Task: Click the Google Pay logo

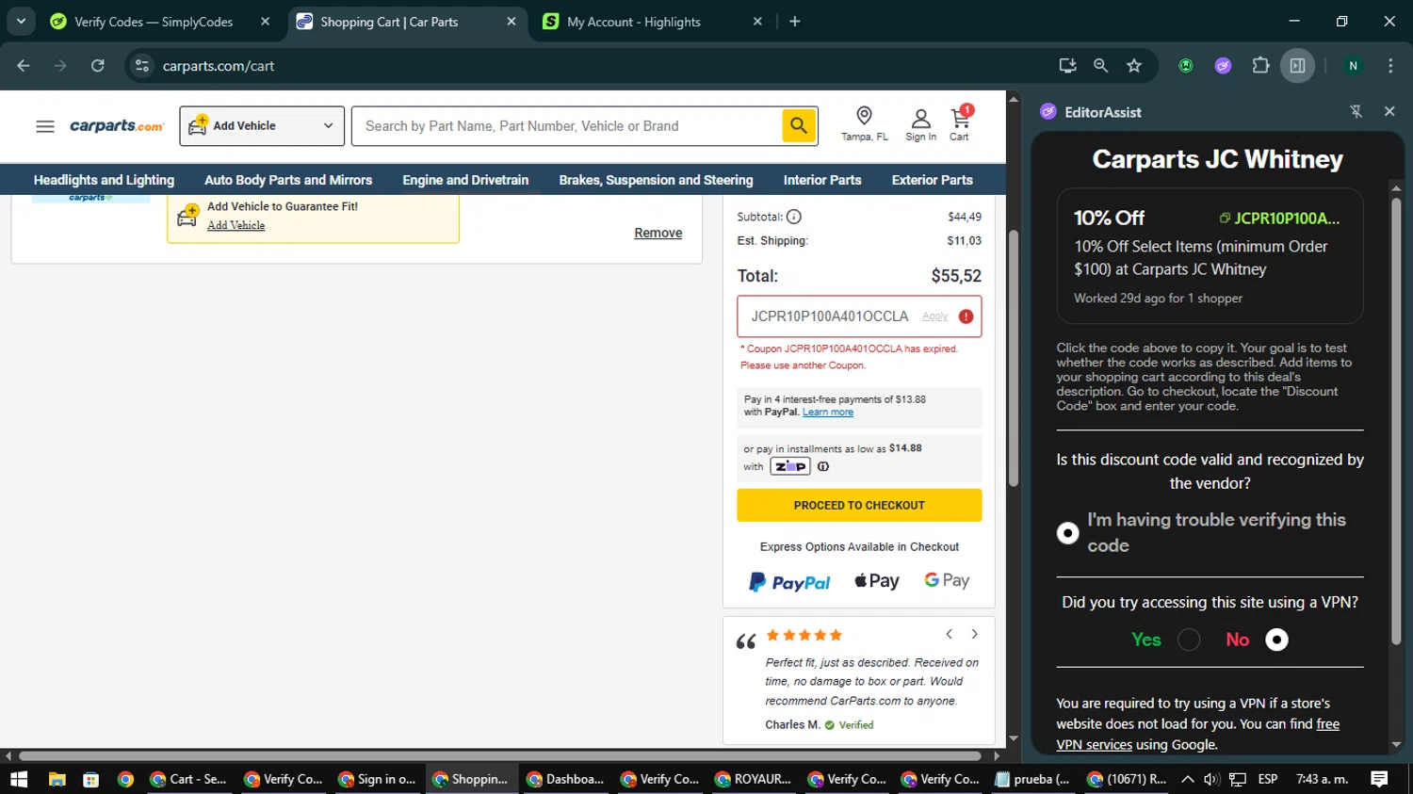Action: pos(947,580)
